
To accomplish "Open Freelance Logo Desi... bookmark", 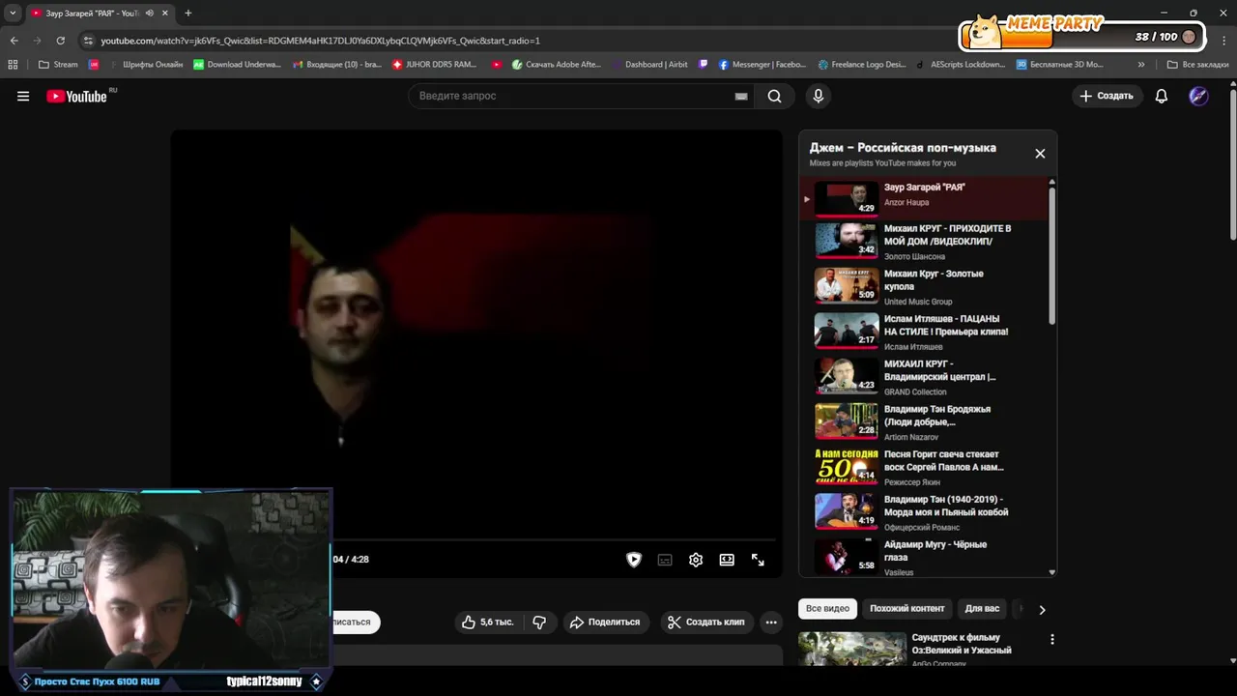I will pyautogui.click(x=862, y=65).
